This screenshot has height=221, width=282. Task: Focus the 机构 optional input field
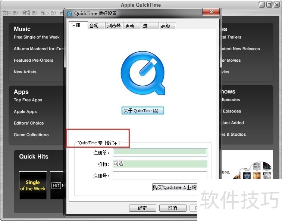tap(160, 164)
